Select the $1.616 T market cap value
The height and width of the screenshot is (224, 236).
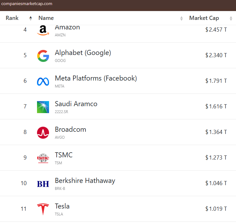(216, 106)
